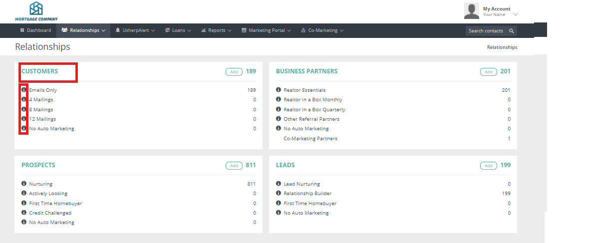Click the user avatar picture
The image size is (590, 243).
pyautogui.click(x=471, y=10)
